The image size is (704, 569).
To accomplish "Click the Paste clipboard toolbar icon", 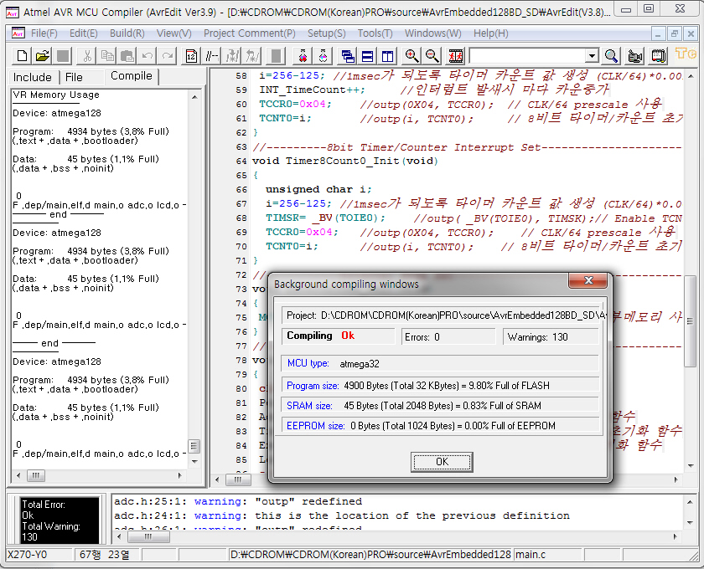I will click(x=127, y=56).
